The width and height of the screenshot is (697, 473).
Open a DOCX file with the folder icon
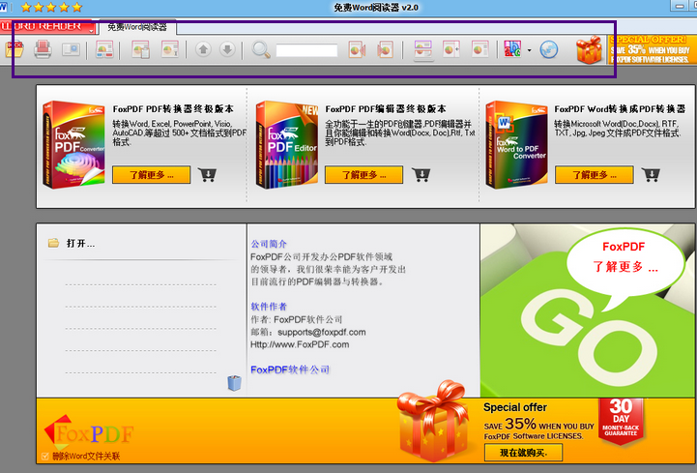[15, 49]
